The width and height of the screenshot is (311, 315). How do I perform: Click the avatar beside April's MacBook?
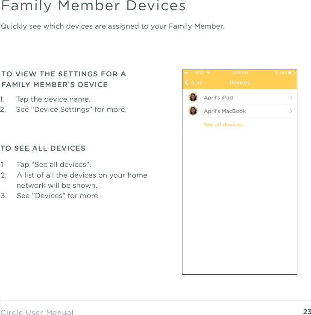193,111
